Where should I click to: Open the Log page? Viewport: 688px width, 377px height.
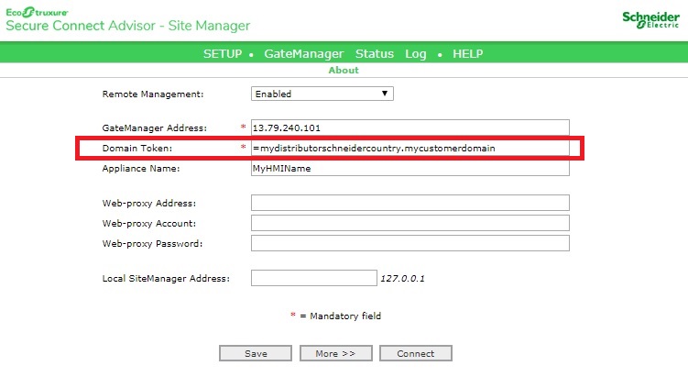(x=416, y=53)
